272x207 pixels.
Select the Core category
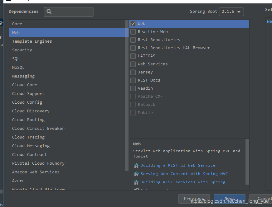pyautogui.click(x=67, y=24)
